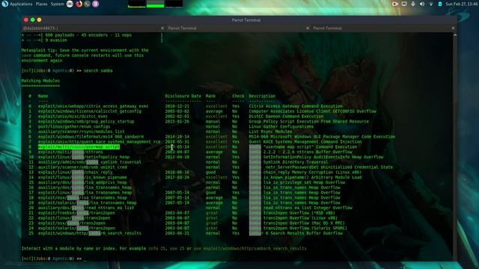Click the 'Rank' column header
The width and height of the screenshot is (479, 269).
click(210, 96)
